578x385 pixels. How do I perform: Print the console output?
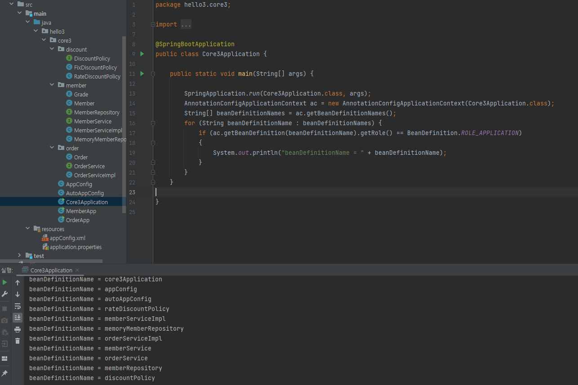point(18,329)
